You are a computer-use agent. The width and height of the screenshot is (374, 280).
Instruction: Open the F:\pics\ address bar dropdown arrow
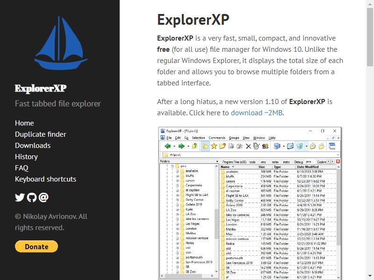338,155
